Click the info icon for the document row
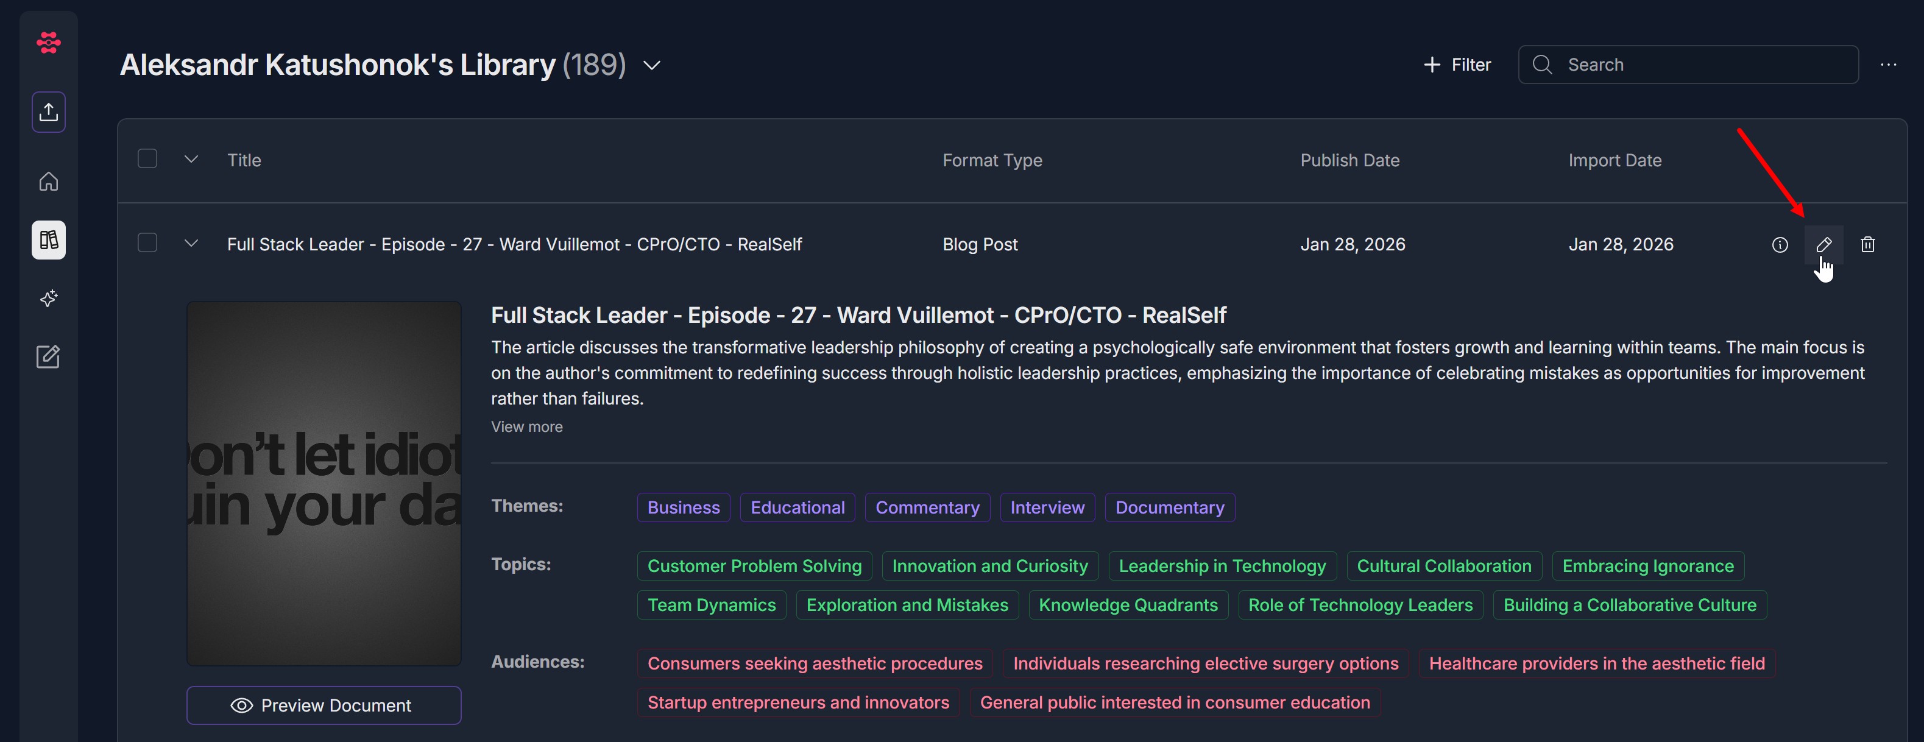 pos(1780,245)
